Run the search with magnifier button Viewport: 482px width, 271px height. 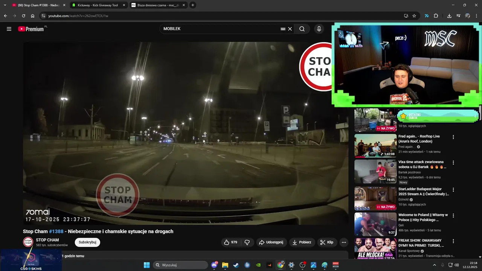click(x=302, y=29)
